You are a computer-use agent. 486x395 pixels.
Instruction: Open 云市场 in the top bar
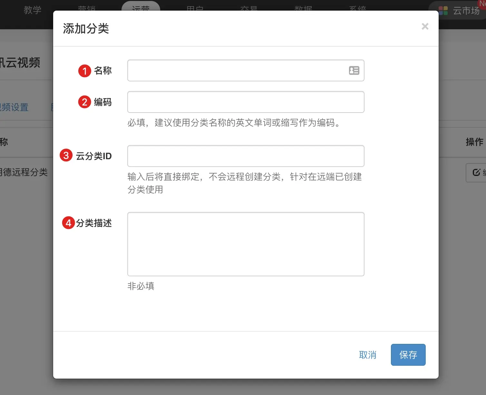(466, 11)
